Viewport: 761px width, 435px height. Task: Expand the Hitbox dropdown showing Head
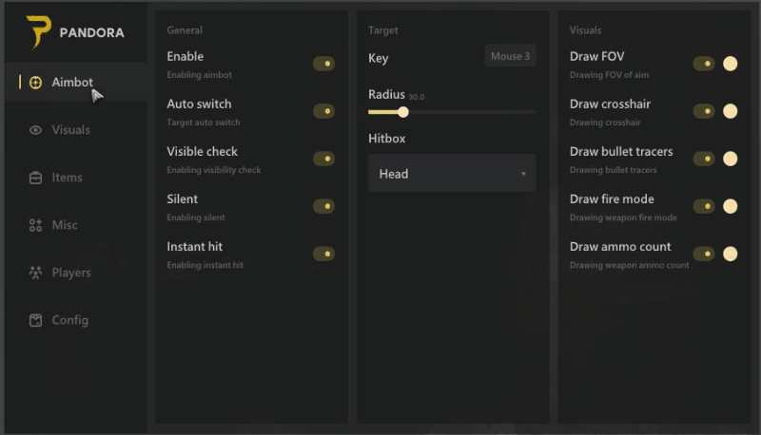click(452, 174)
